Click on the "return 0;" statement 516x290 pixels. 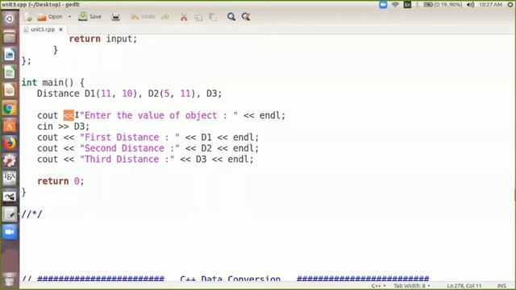tap(61, 181)
